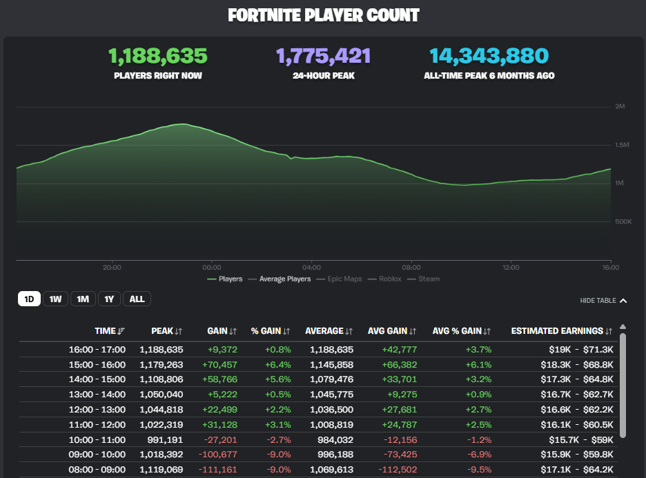This screenshot has height=478, width=646.
Task: Select the 10:00 - 11:00 time cell
Action: (x=97, y=439)
